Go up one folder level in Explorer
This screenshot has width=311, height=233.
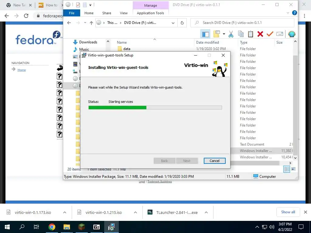[x=91, y=23]
